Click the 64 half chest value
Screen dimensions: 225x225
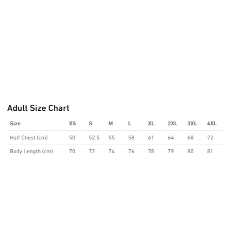pyautogui.click(x=171, y=138)
